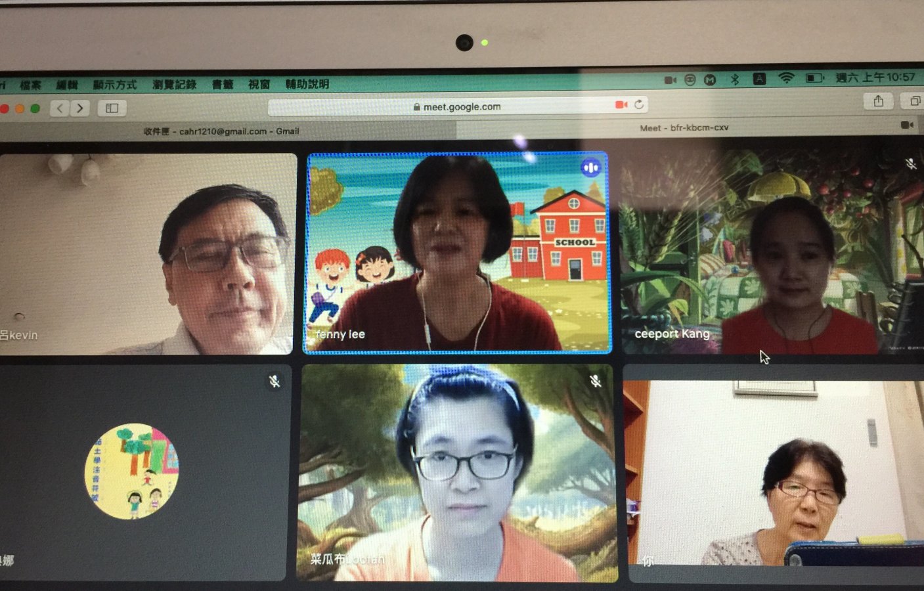Screen dimensions: 924x591
Task: Open the 書籤 menu
Action: [x=223, y=84]
